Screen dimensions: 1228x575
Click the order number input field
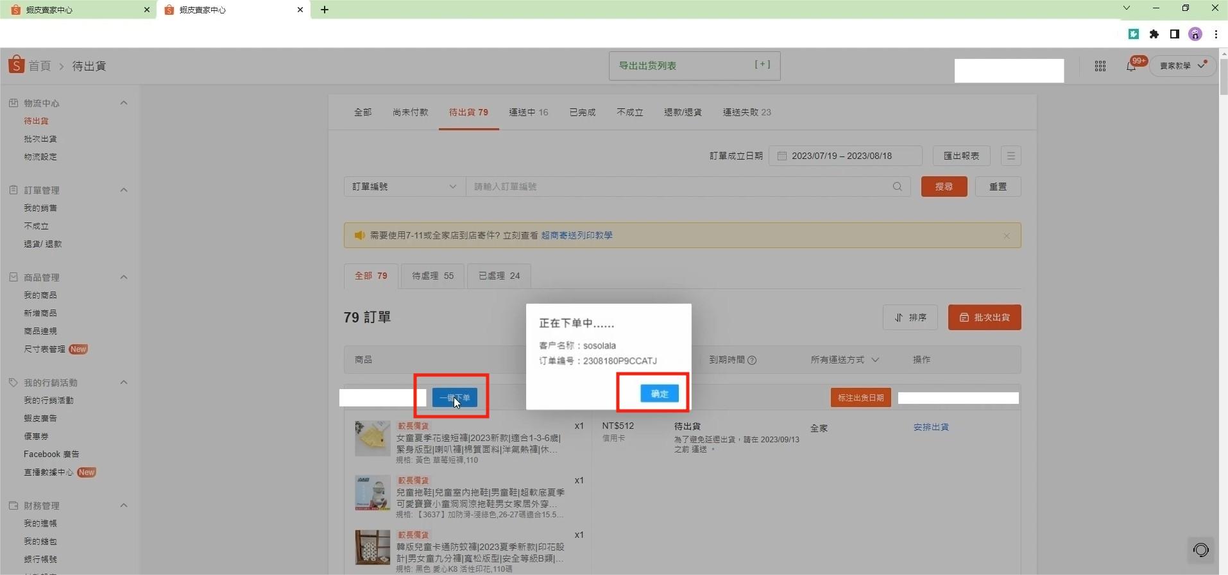tap(688, 187)
